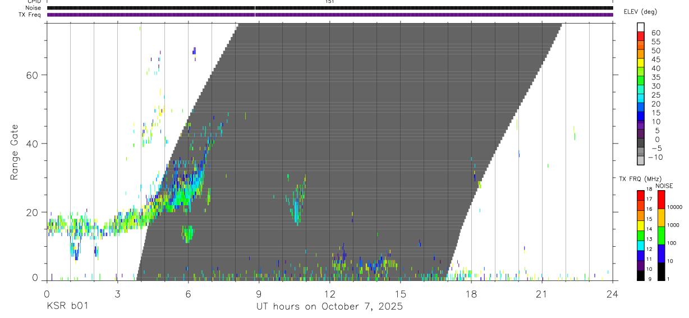Image resolution: width=689 pixels, height=318 pixels.
Task: Click the "13" label on TX FRQ scale
Action: coord(650,239)
